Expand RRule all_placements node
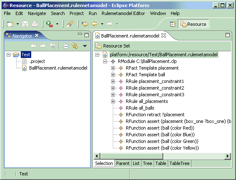Image resolution: width=236 pixels, height=180 pixels. (x=113, y=101)
